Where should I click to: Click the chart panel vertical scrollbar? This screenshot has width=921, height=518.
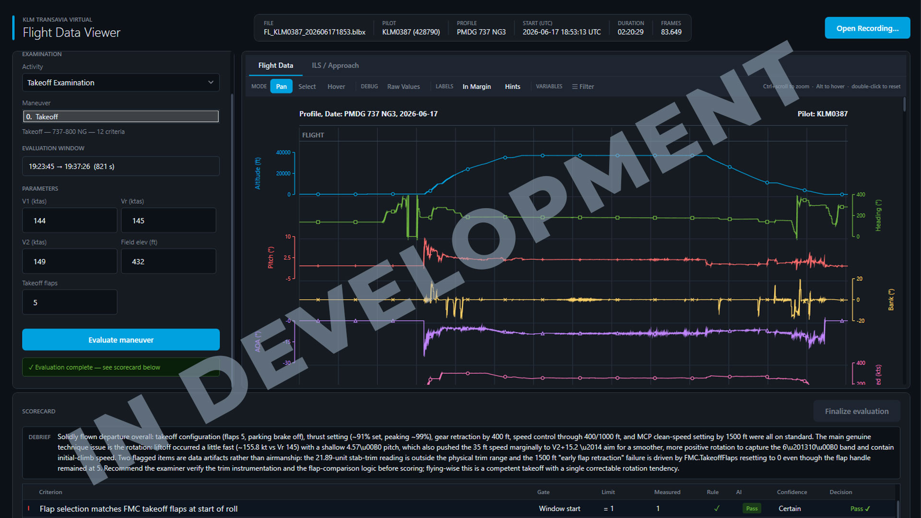(x=905, y=104)
